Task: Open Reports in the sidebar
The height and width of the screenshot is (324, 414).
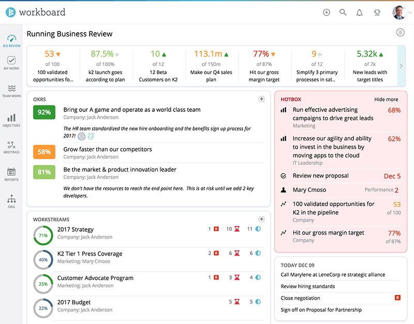Action: [11, 175]
